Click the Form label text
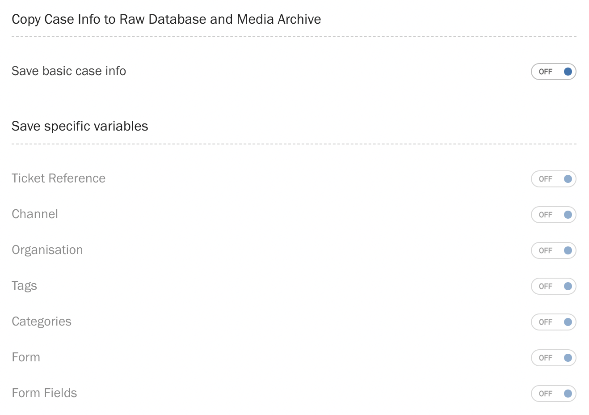Image resolution: width=589 pixels, height=415 pixels. 26,357
